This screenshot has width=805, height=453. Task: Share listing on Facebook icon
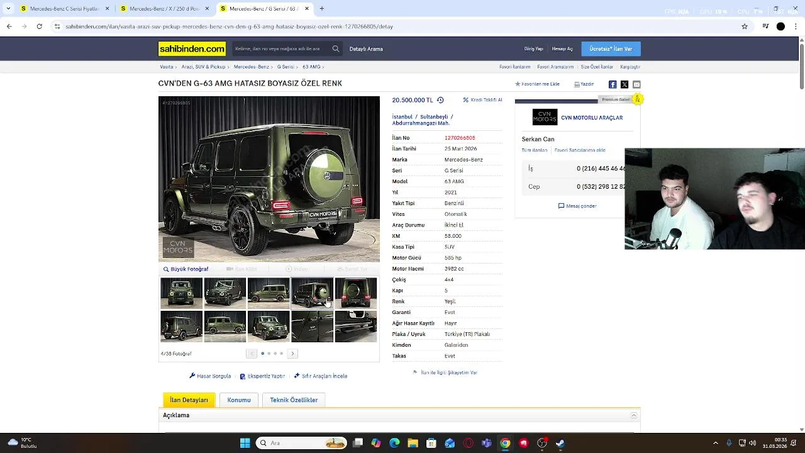613,84
